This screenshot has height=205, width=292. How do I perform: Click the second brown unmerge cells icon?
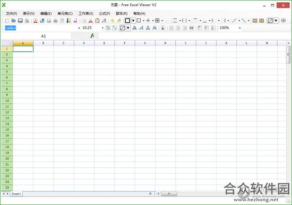(x=262, y=21)
